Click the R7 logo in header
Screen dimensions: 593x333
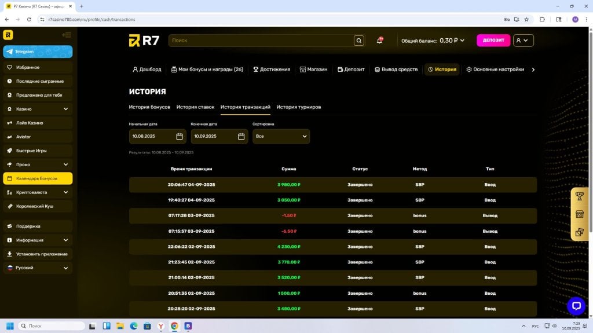point(144,40)
